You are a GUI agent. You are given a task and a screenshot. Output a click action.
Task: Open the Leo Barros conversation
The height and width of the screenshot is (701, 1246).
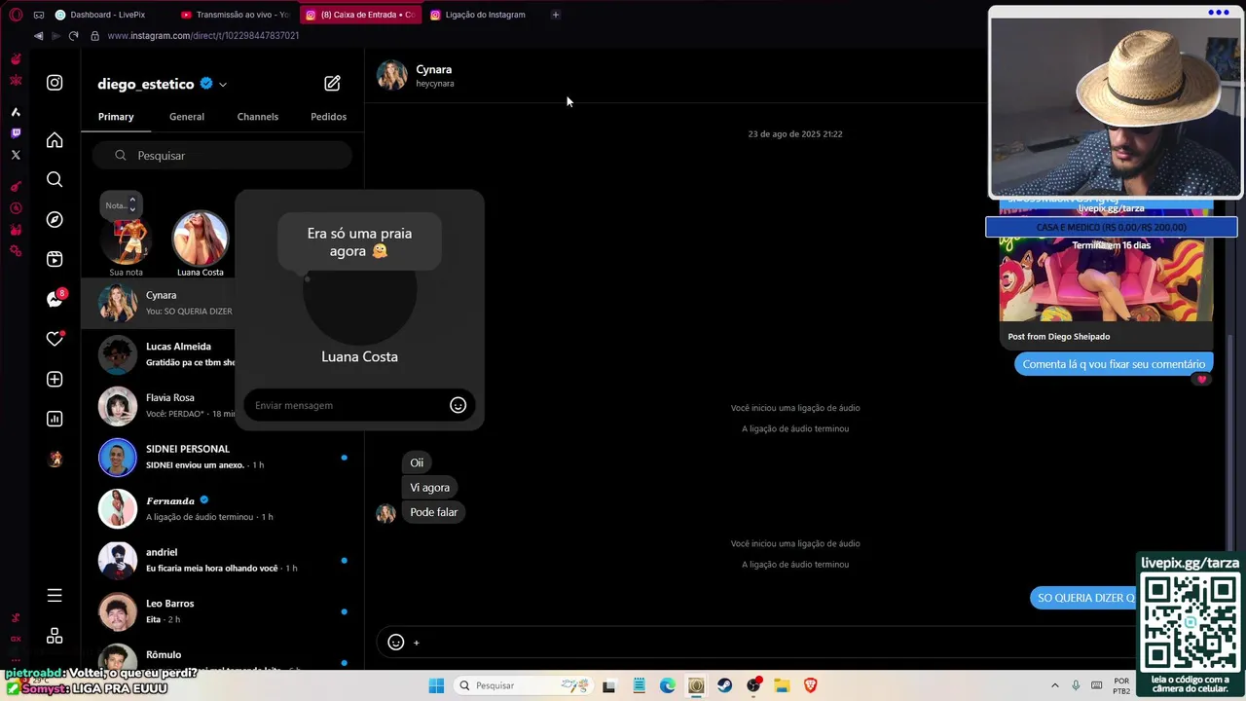222,611
